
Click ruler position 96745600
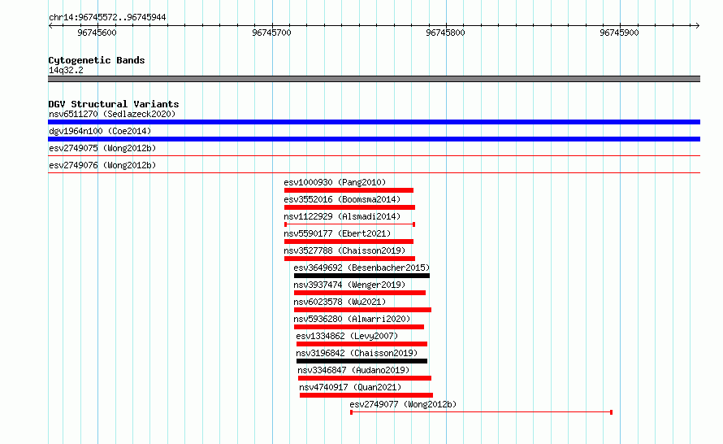pyautogui.click(x=97, y=33)
